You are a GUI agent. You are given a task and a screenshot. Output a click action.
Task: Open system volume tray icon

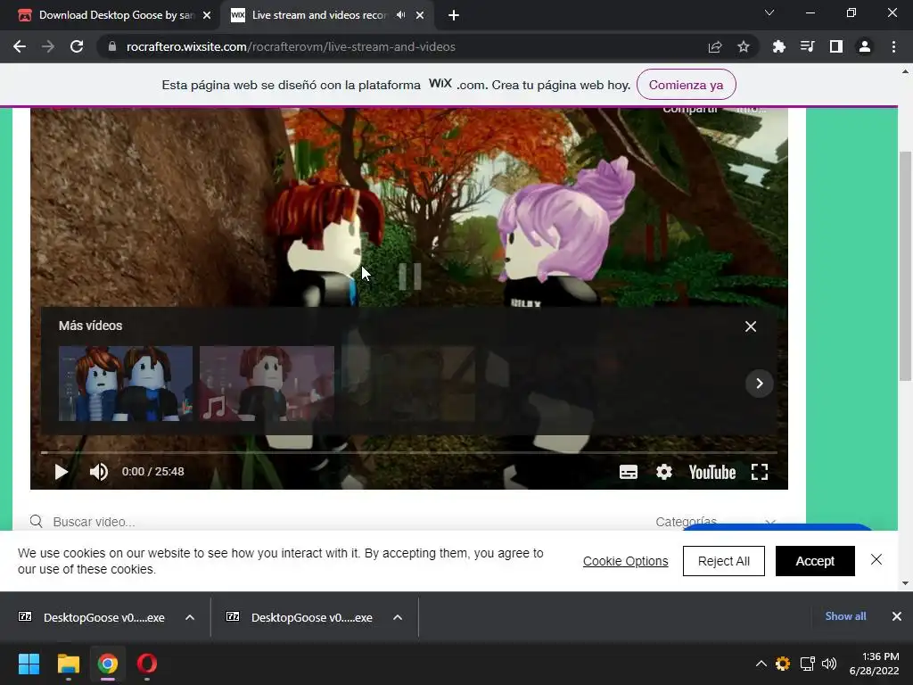(829, 664)
